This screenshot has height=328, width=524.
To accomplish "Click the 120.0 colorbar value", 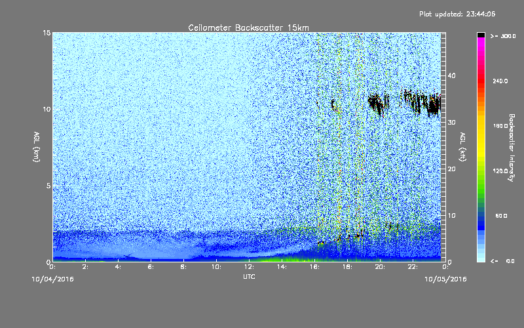I will click(x=500, y=171).
